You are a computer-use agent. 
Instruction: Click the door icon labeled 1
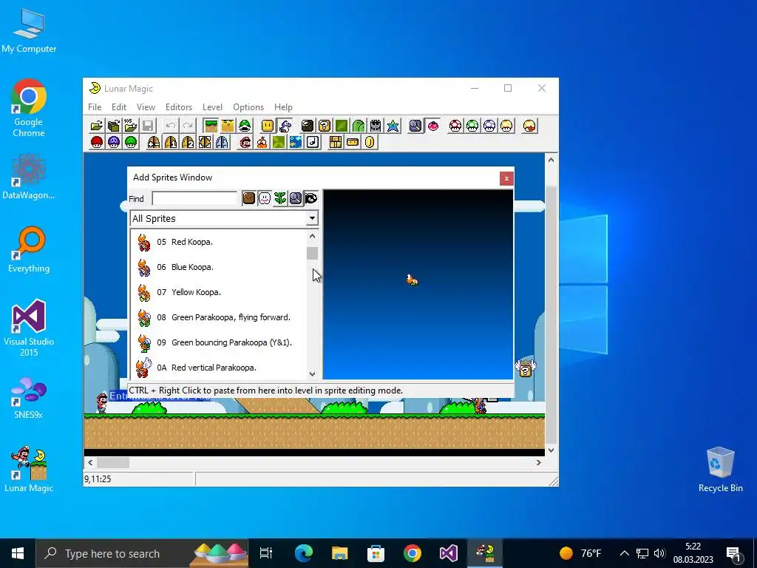point(171,143)
